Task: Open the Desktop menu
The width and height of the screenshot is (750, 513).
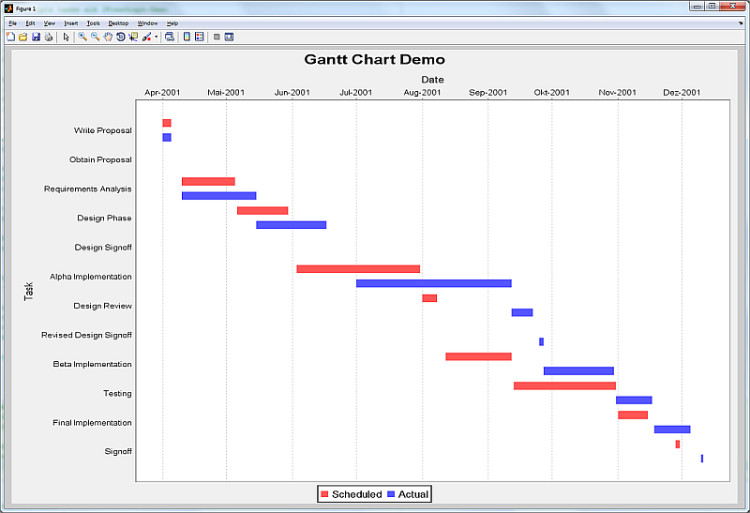Action: [118, 23]
